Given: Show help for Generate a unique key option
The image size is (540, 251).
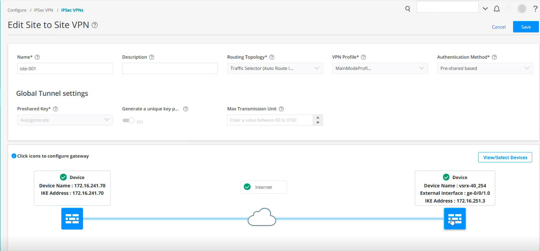Looking at the screenshot, I should pos(186,109).
